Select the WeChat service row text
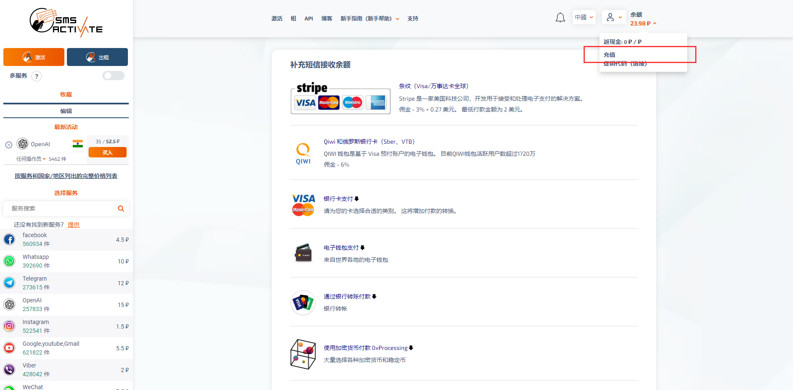 pos(33,387)
